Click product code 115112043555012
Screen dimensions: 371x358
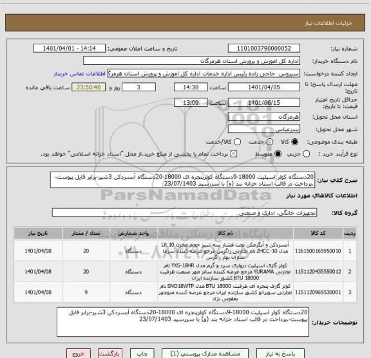[x=318, y=272]
